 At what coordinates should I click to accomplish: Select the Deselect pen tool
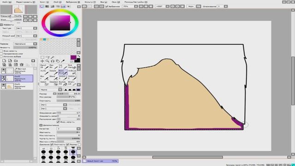coord(53,83)
